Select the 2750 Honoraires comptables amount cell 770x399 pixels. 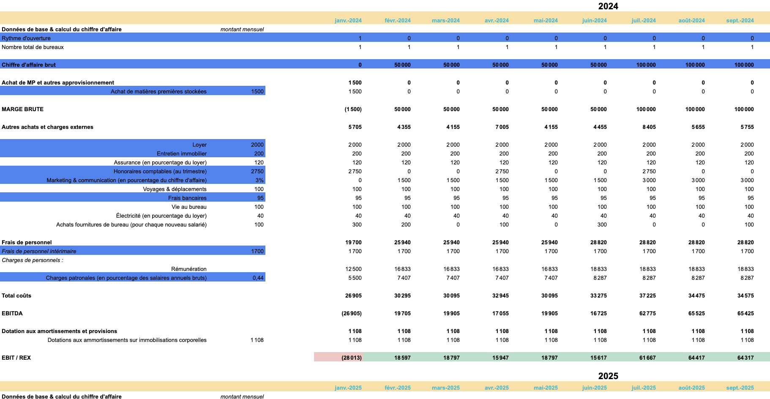258,171
